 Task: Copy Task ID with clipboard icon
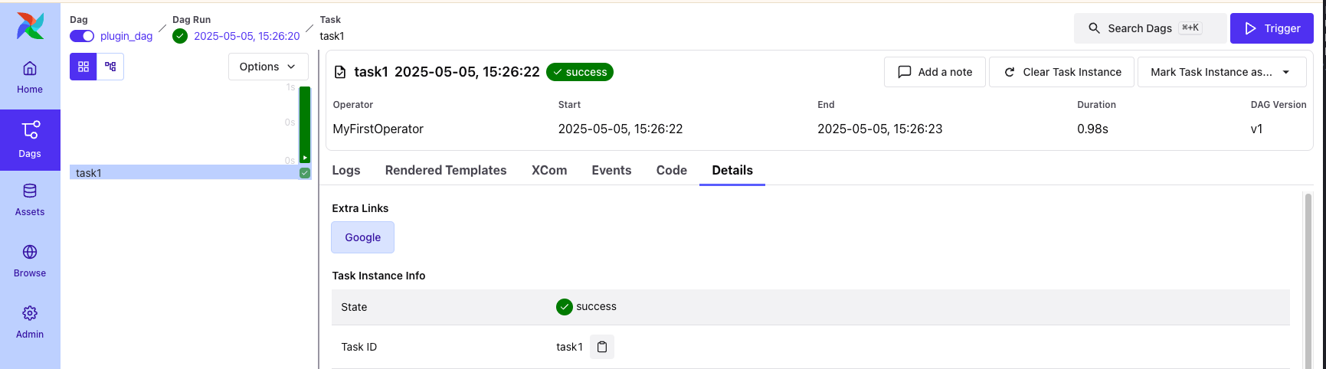[x=602, y=347]
